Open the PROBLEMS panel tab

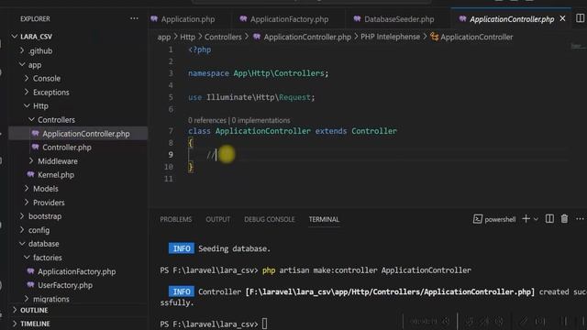point(176,220)
